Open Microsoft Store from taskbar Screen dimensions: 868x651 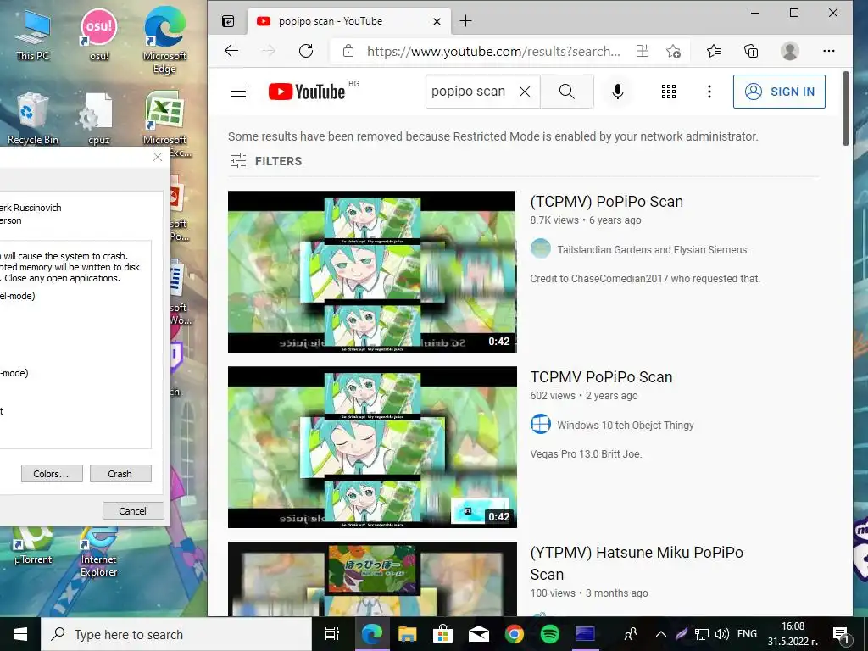point(442,634)
